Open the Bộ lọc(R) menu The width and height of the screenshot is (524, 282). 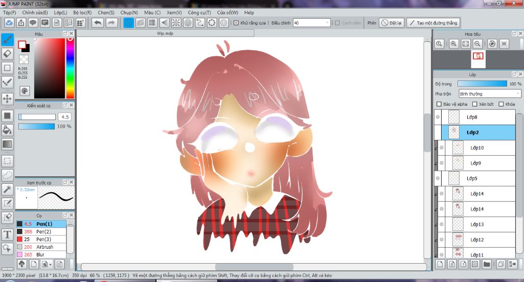82,12
